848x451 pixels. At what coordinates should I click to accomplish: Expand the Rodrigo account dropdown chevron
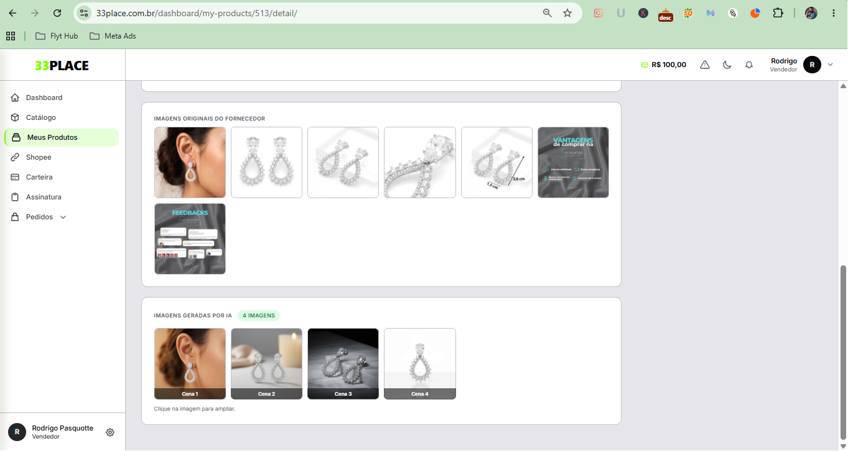pos(830,65)
